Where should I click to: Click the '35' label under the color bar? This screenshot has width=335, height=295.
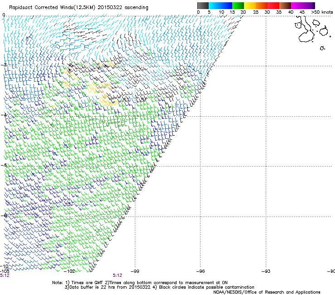pos(279,12)
